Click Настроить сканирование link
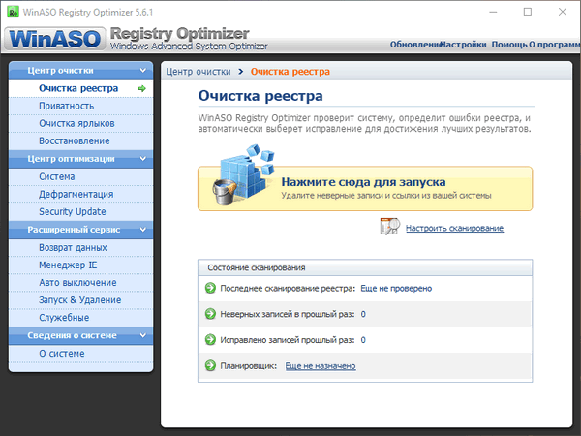The height and width of the screenshot is (436, 581). coord(454,228)
